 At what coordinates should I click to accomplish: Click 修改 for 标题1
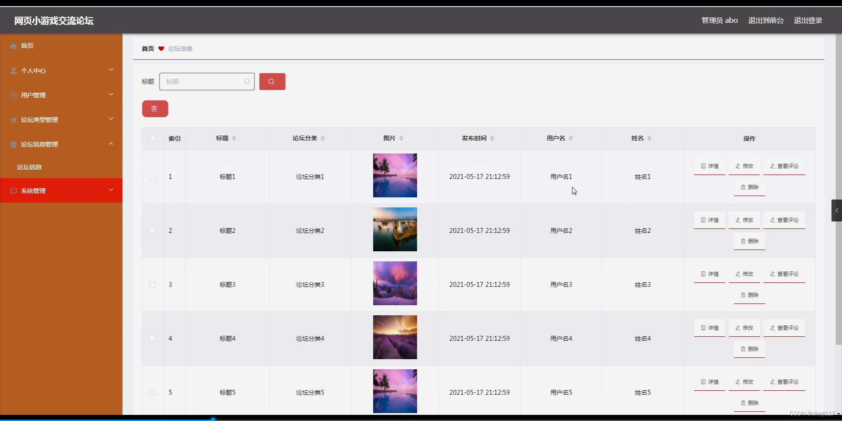pyautogui.click(x=744, y=166)
